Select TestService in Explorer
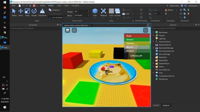 pos(163,79)
